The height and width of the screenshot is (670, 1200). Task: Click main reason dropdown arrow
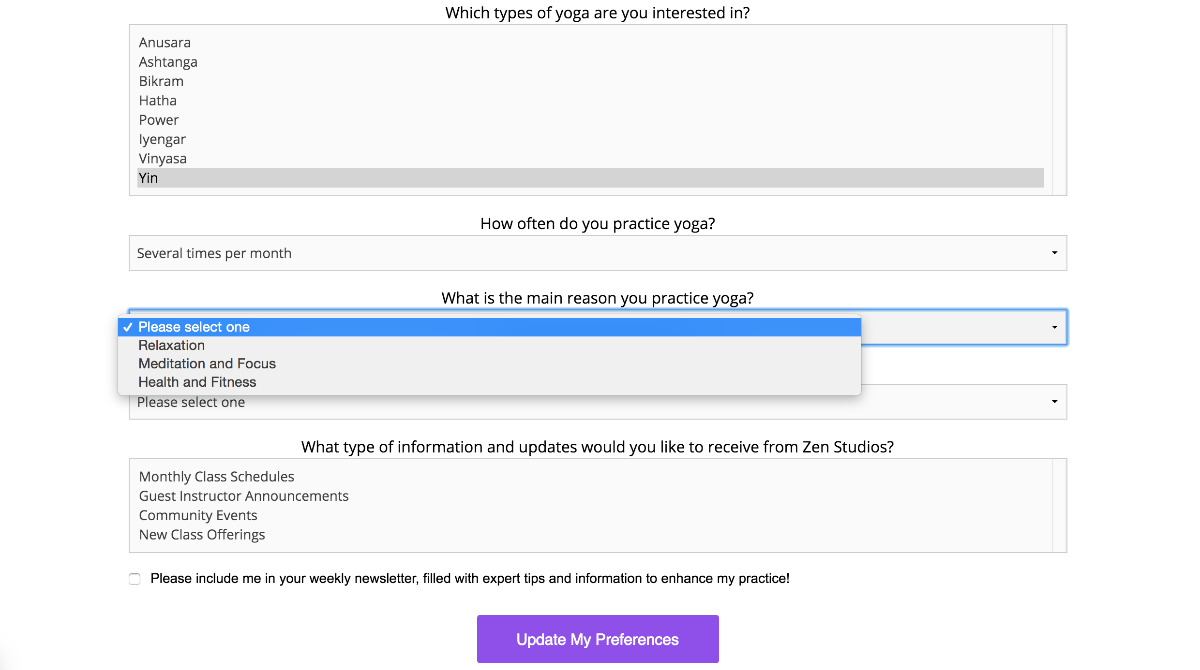1054,327
